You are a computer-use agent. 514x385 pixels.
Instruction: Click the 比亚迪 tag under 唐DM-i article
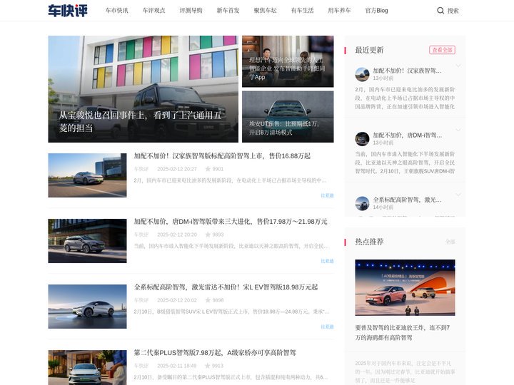327,261
